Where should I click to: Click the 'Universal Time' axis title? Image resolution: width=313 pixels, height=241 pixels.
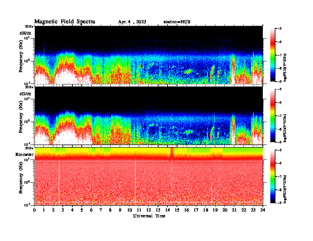tap(149, 216)
